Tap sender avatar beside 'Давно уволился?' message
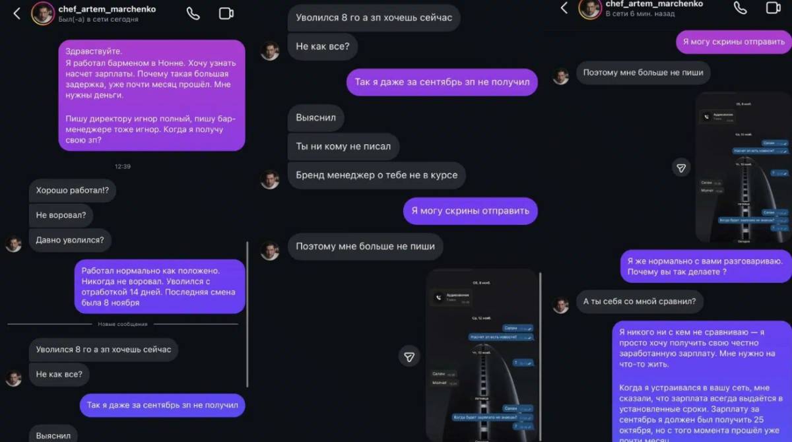Image resolution: width=792 pixels, height=442 pixels. click(x=13, y=243)
